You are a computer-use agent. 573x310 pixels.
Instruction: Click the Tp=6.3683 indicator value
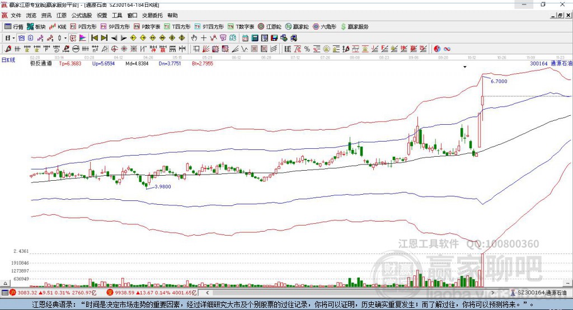point(70,63)
